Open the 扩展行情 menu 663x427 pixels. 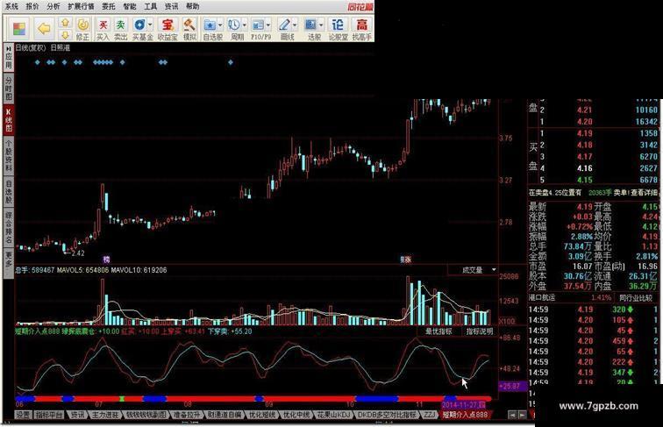[81, 6]
